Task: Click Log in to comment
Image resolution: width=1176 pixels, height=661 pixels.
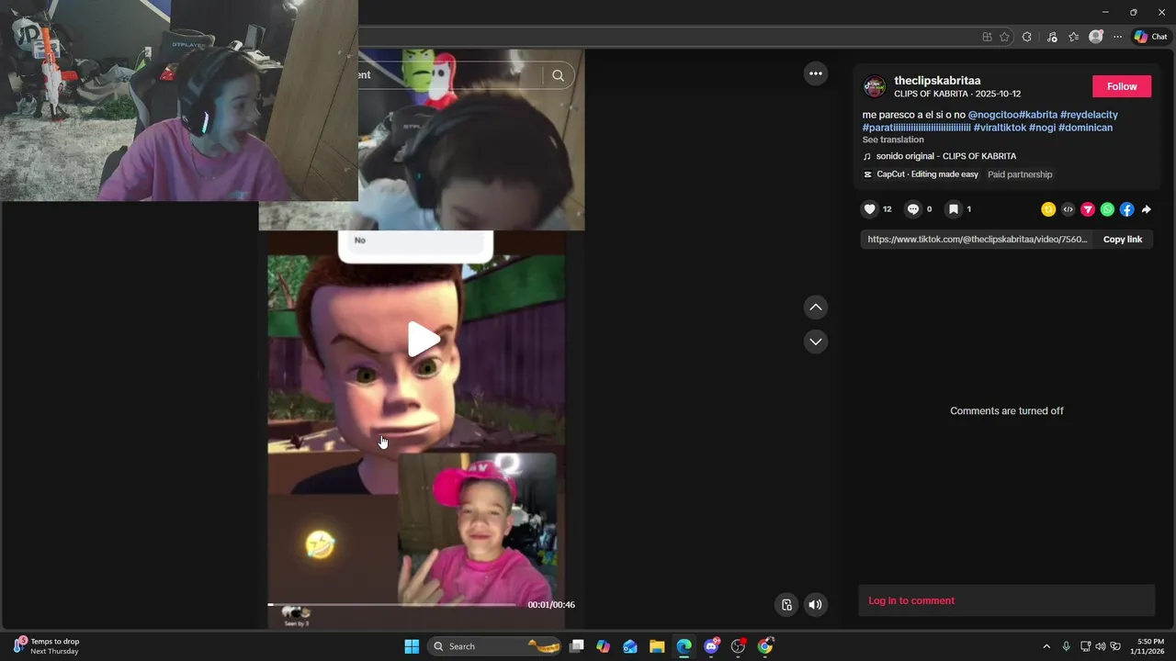Action: point(911,600)
